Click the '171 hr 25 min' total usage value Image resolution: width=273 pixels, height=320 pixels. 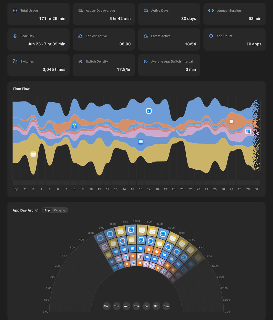pos(52,19)
